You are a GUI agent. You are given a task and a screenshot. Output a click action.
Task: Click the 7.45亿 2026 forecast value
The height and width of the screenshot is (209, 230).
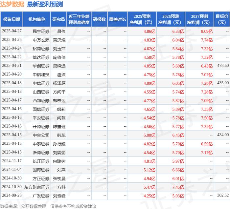pos(178,187)
